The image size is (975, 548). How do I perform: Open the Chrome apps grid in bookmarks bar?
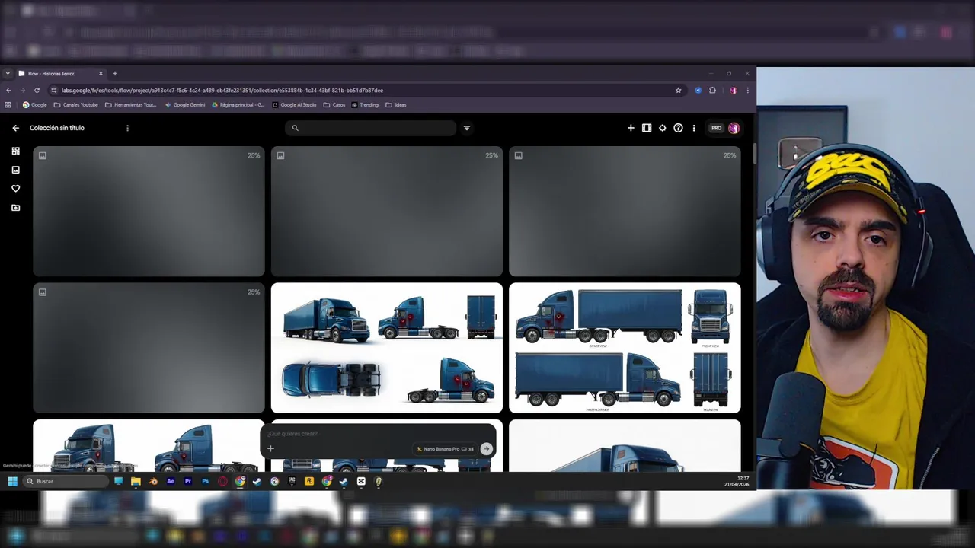pos(8,105)
